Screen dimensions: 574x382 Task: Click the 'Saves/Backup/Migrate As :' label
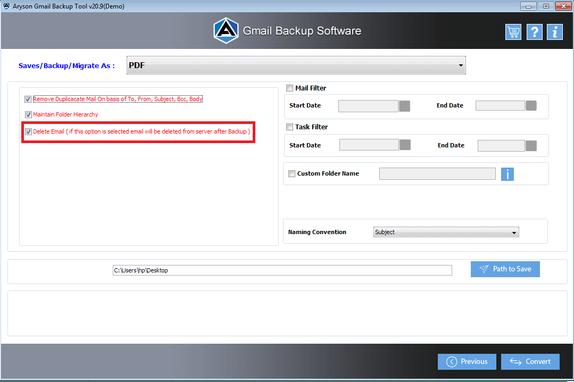tap(66, 66)
